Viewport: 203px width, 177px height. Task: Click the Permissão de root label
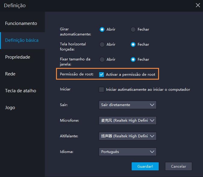pos(77,74)
